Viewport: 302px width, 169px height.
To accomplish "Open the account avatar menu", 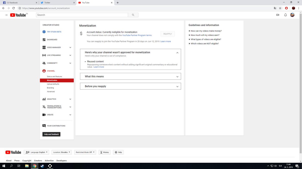I will (292, 15).
